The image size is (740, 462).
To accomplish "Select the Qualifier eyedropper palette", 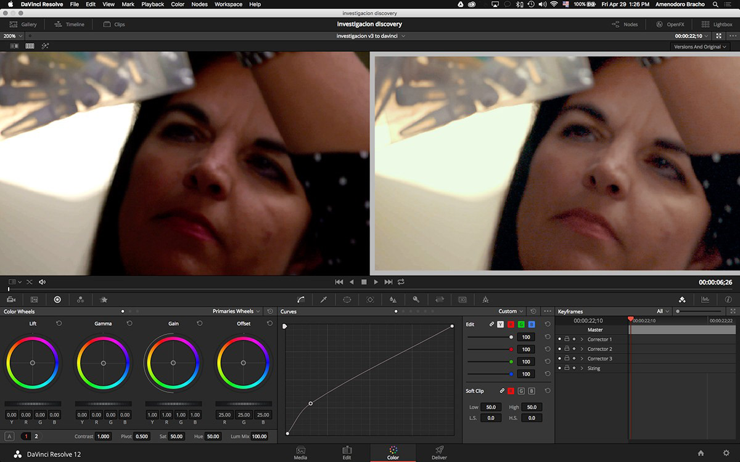I will pyautogui.click(x=324, y=299).
